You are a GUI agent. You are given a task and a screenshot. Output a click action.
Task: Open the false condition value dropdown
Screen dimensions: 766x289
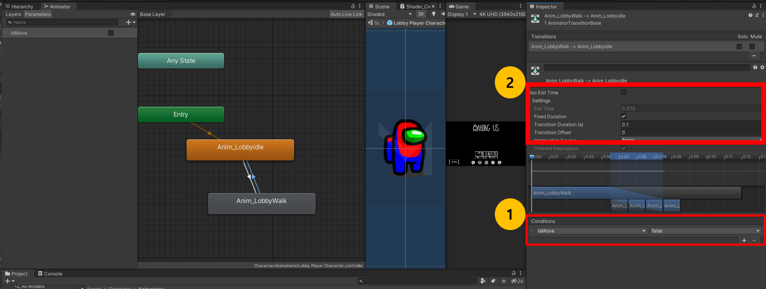[x=705, y=231]
